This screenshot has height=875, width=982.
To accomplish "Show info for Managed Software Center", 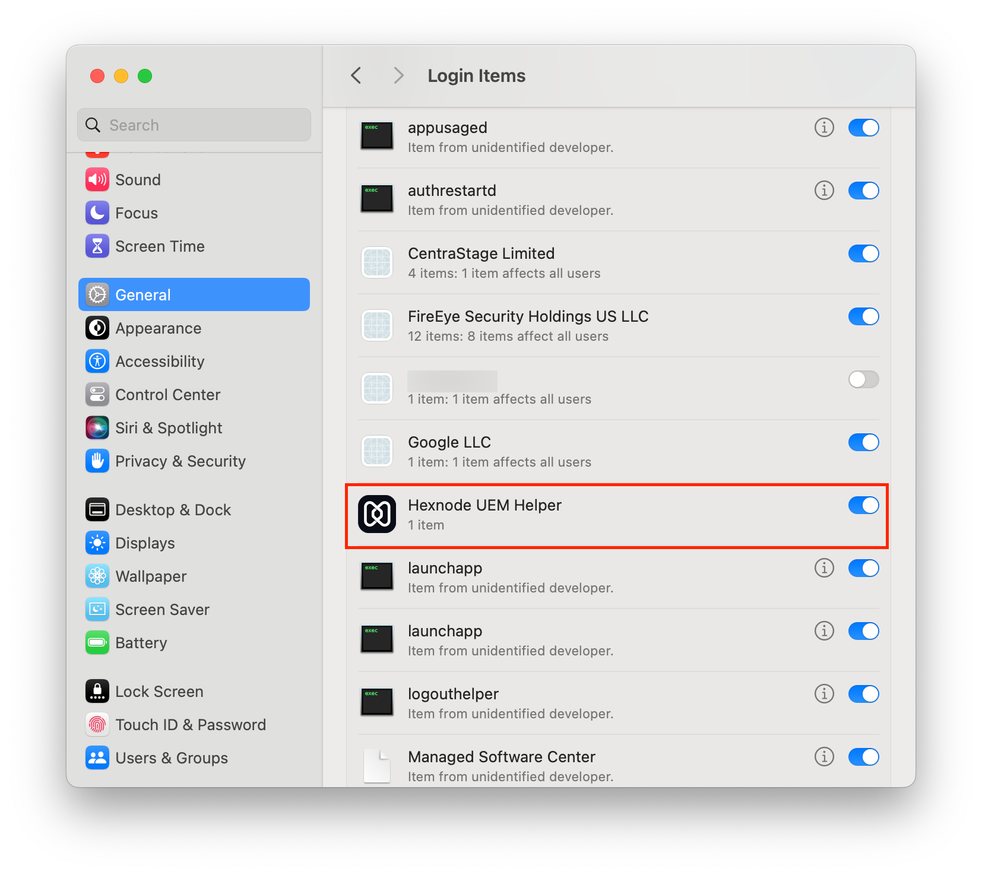I will coord(824,757).
